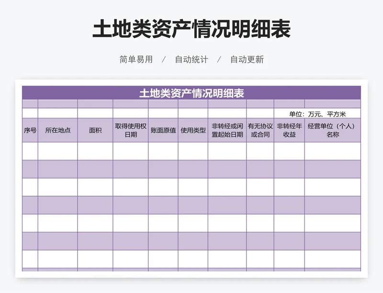The image size is (383, 293).
Task: Click the 简单易用 subtitle text
Action: pos(136,60)
